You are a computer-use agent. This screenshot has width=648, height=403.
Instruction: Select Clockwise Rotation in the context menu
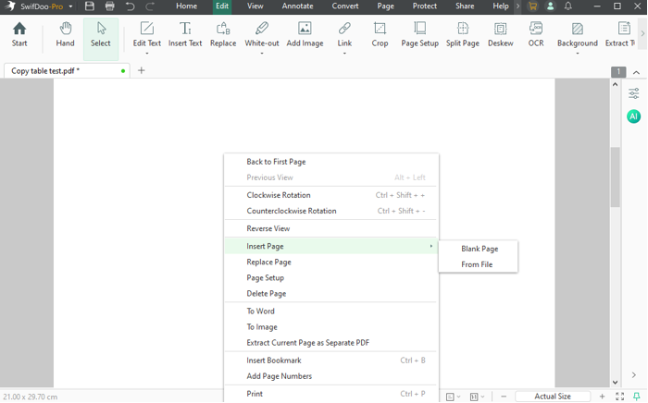tap(331, 195)
